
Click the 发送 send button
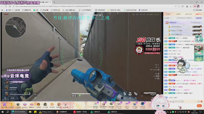(x=199, y=106)
